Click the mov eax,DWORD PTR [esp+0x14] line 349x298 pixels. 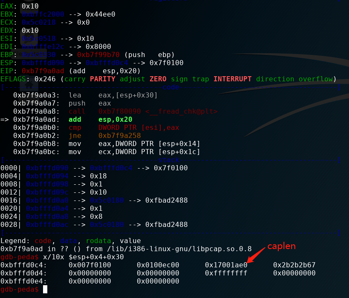click(107, 143)
